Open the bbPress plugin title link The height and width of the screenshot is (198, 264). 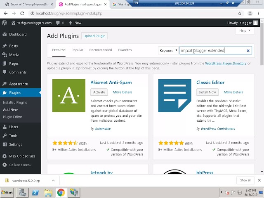pyautogui.click(x=205, y=172)
